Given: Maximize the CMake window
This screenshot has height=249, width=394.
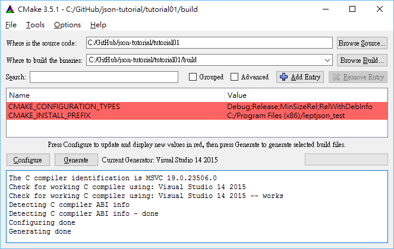Looking at the screenshot, I should click(352, 9).
